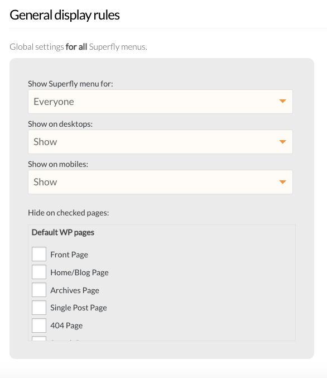
Task: Click the orange arrow for mobiles dropdown
Action: click(282, 182)
